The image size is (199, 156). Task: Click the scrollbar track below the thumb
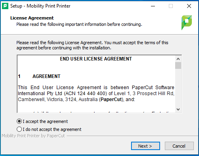pyautogui.click(x=178, y=88)
